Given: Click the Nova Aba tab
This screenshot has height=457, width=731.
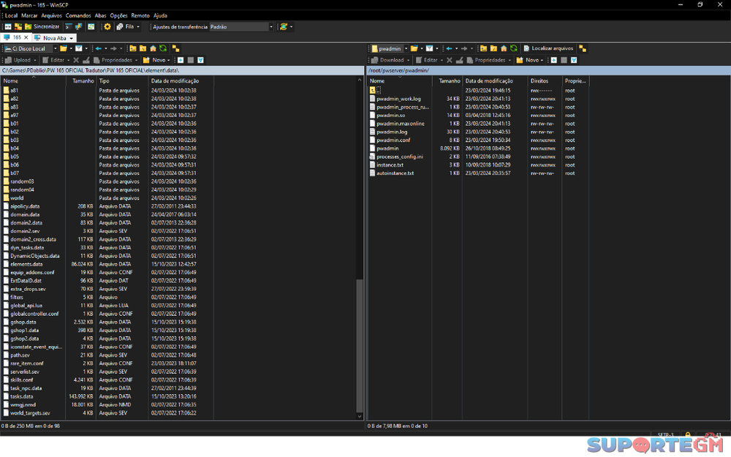Looking at the screenshot, I should coord(55,38).
